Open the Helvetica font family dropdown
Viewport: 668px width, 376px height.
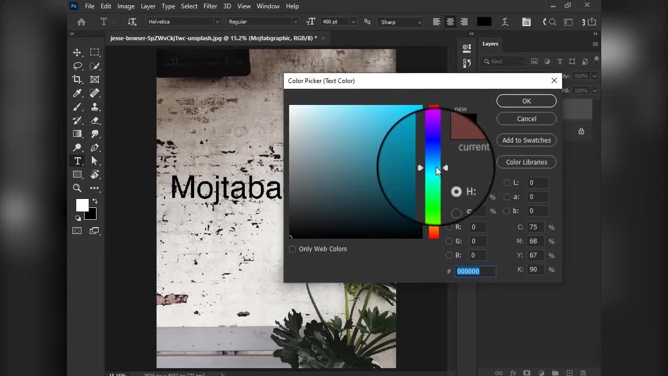click(183, 22)
